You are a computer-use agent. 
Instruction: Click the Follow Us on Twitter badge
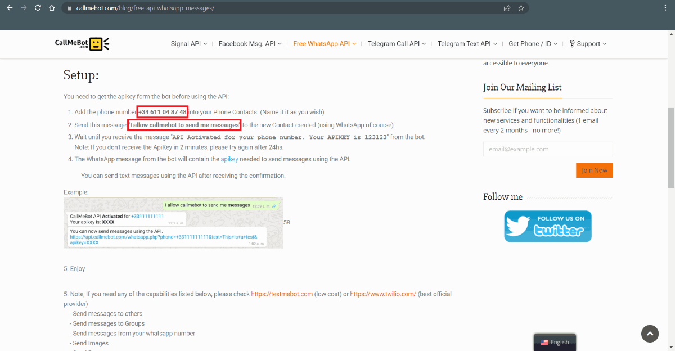tap(547, 226)
